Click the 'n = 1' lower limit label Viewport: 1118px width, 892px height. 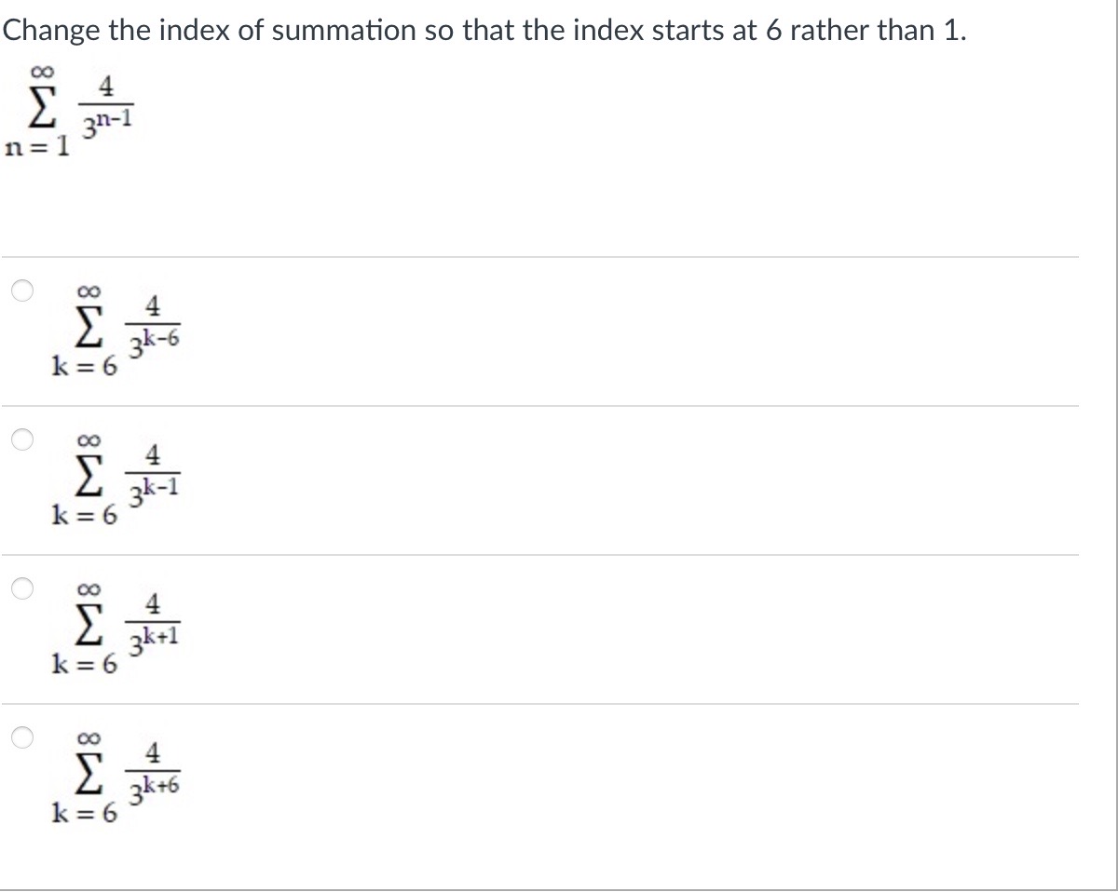(x=36, y=148)
